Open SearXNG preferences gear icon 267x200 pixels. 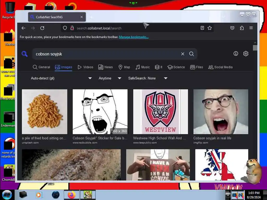[246, 54]
